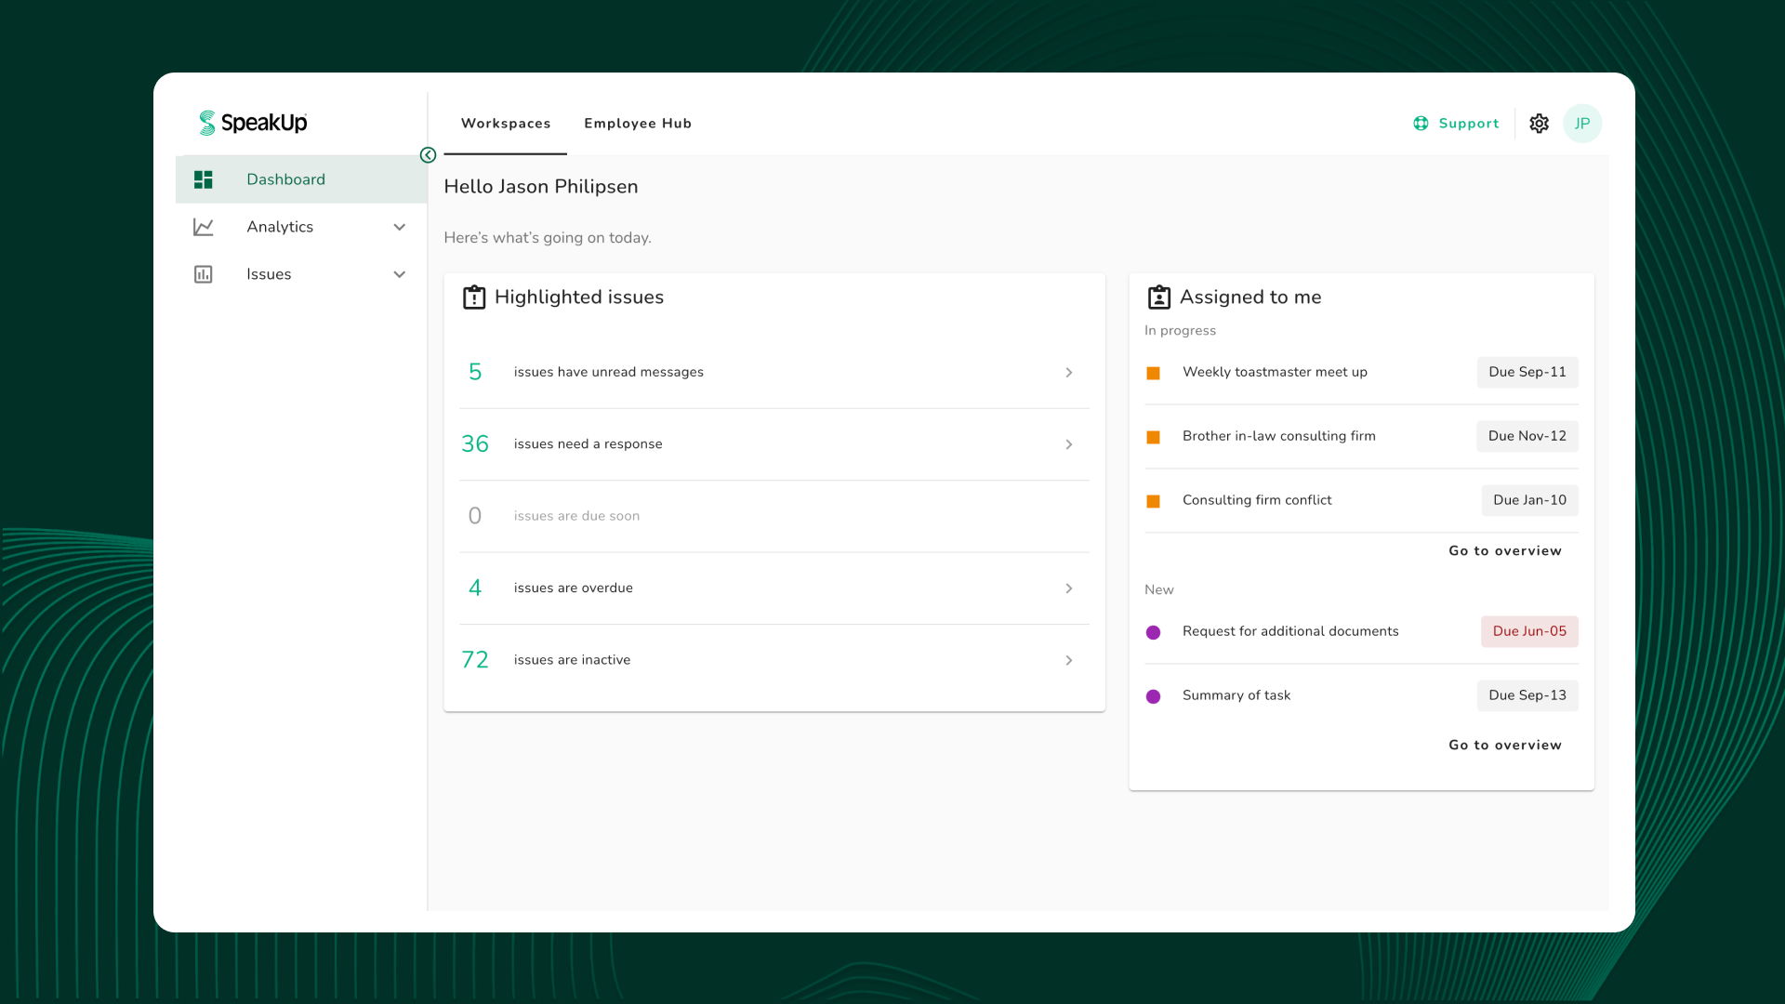
Task: Click the Assigned to me clipboard icon
Action: (x=1158, y=297)
